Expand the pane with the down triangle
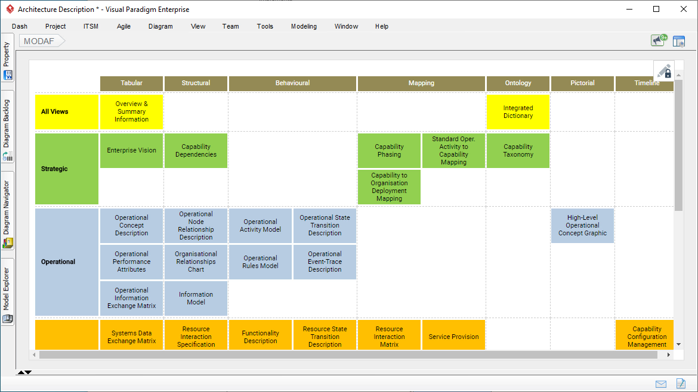 click(x=28, y=372)
